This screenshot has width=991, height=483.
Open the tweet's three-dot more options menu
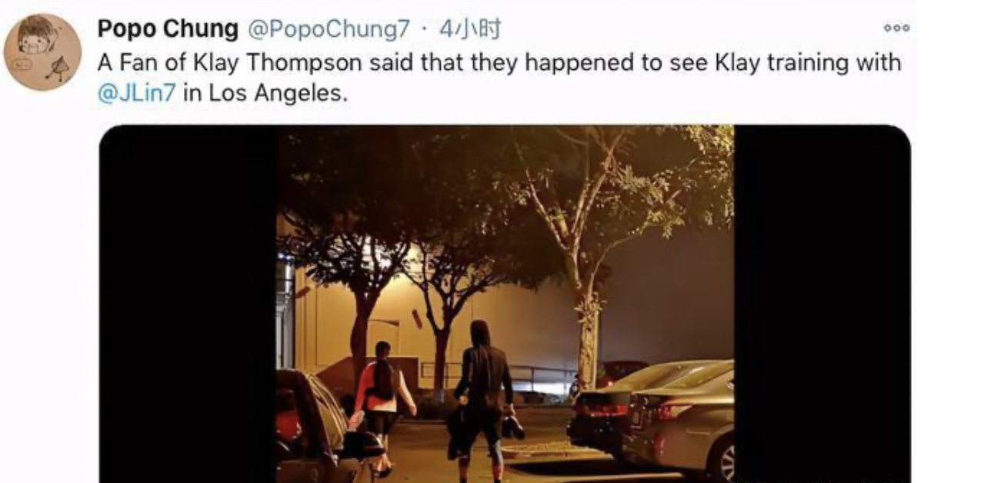click(x=896, y=28)
